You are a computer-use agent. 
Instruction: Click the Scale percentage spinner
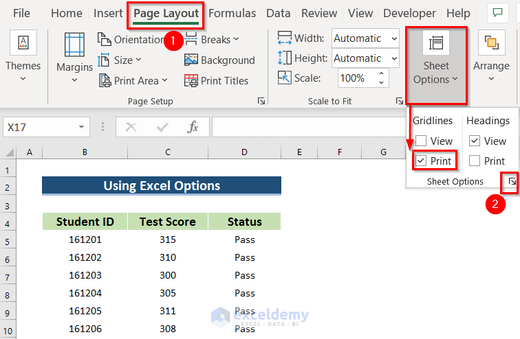(380, 78)
